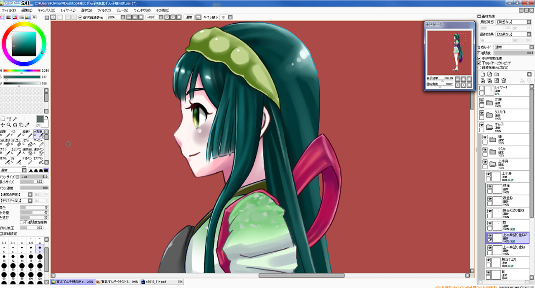Hide the 左腕 folder layer
This screenshot has height=288, width=535.
pyautogui.click(x=481, y=101)
